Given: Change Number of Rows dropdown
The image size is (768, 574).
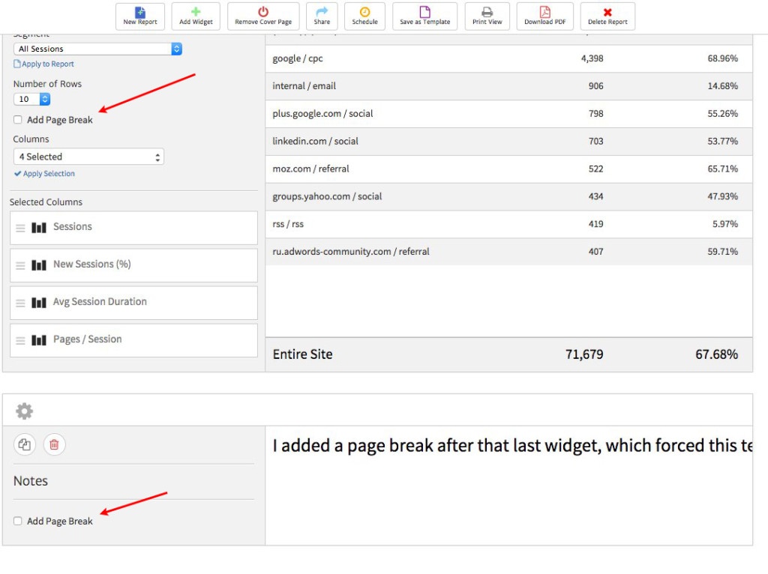Looking at the screenshot, I should (x=32, y=98).
